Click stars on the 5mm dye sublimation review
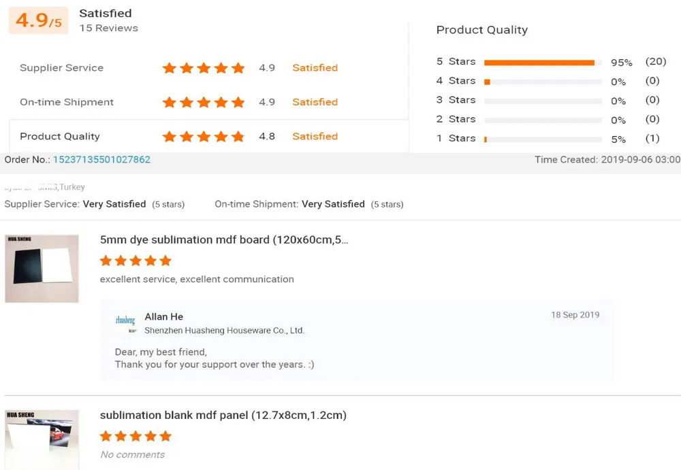Viewport: 681px width, 470px height. pyautogui.click(x=136, y=261)
